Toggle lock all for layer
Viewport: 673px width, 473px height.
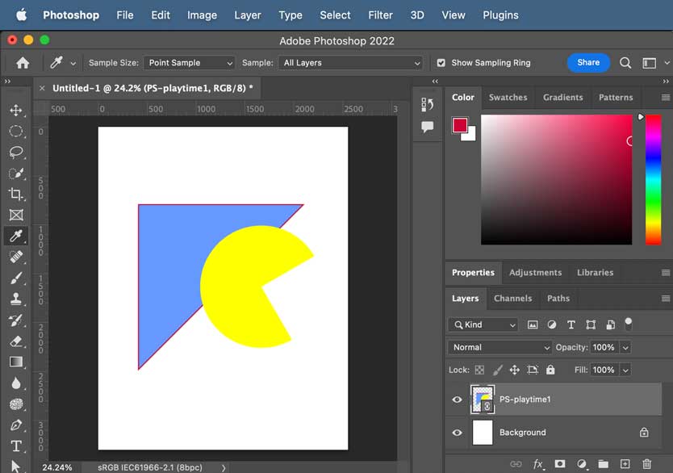pyautogui.click(x=550, y=370)
